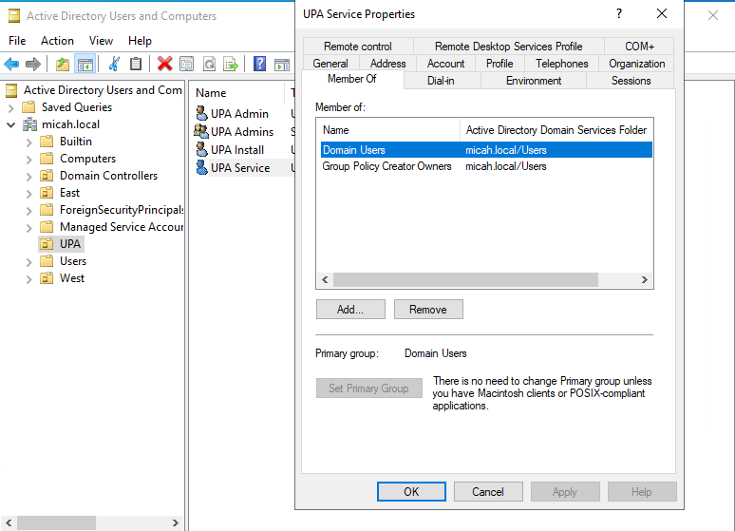
Task: Collapse the micah.local domain node
Action: coord(11,124)
